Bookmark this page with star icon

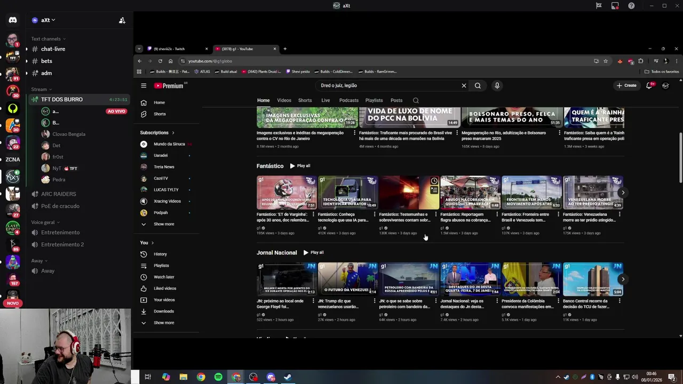tap(606, 61)
